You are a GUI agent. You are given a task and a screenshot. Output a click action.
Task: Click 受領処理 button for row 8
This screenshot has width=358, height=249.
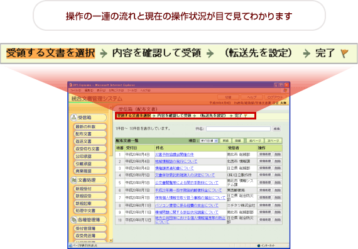pos(265,205)
